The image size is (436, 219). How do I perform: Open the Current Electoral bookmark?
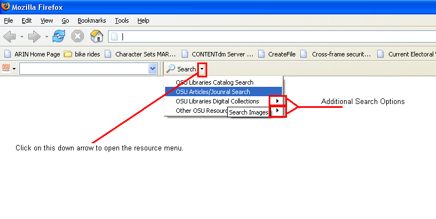click(406, 54)
